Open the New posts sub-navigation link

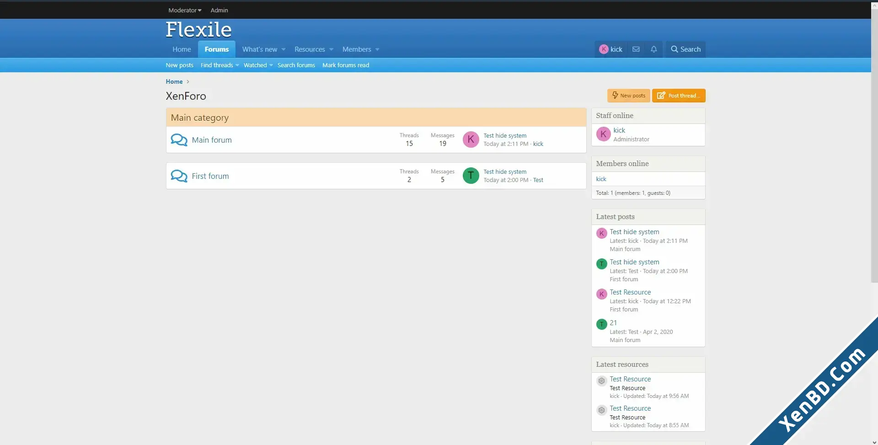(x=179, y=65)
